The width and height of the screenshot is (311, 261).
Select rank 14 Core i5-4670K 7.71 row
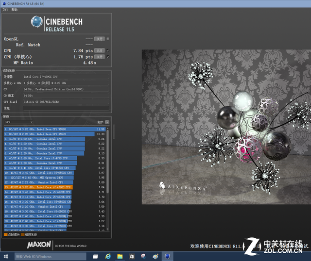(55, 192)
